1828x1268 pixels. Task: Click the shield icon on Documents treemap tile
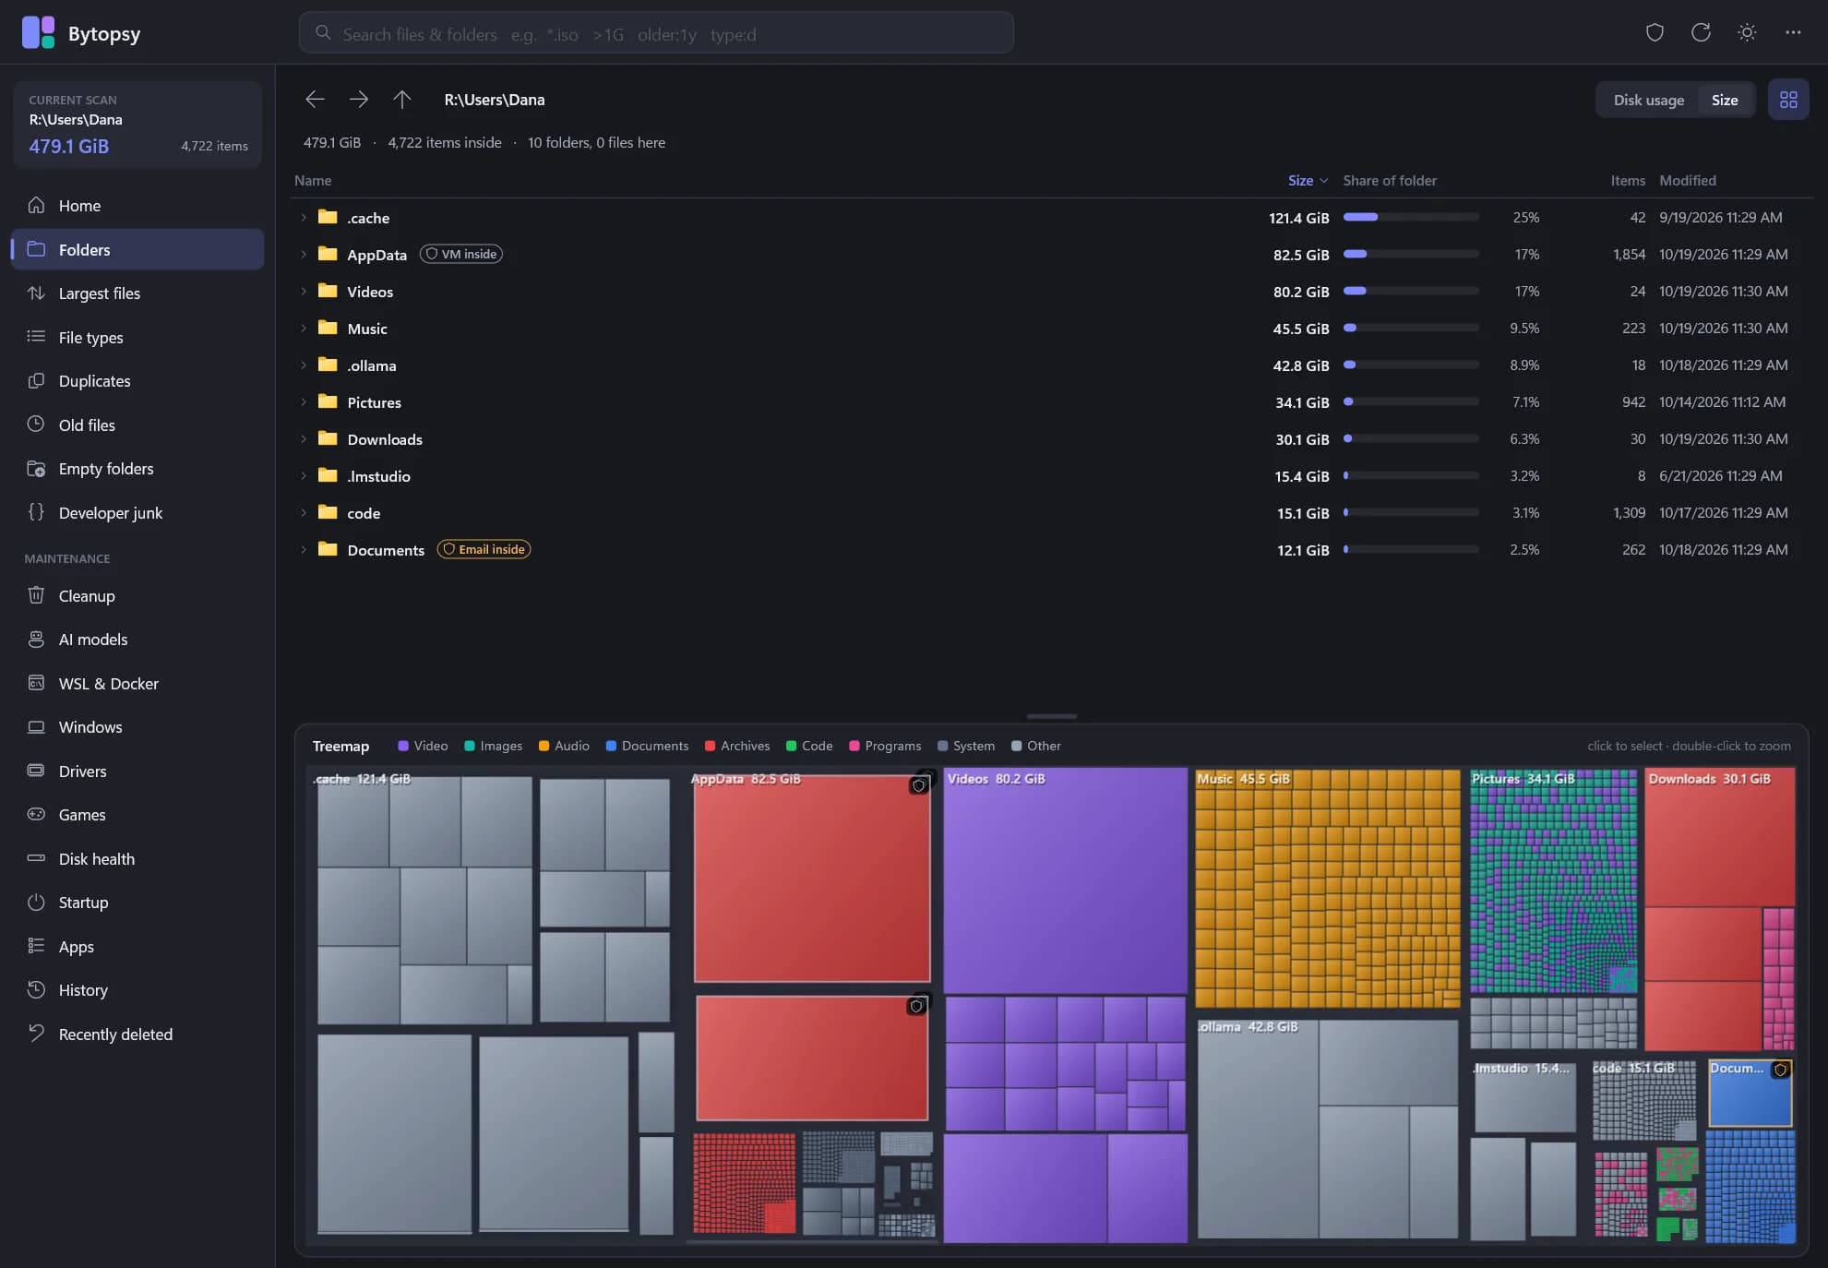click(1781, 1070)
